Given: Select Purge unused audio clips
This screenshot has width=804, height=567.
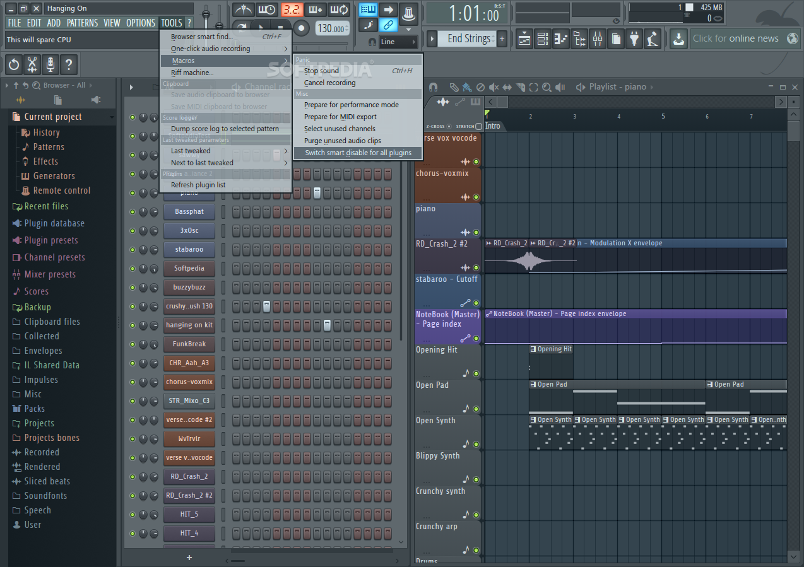Looking at the screenshot, I should [358, 141].
